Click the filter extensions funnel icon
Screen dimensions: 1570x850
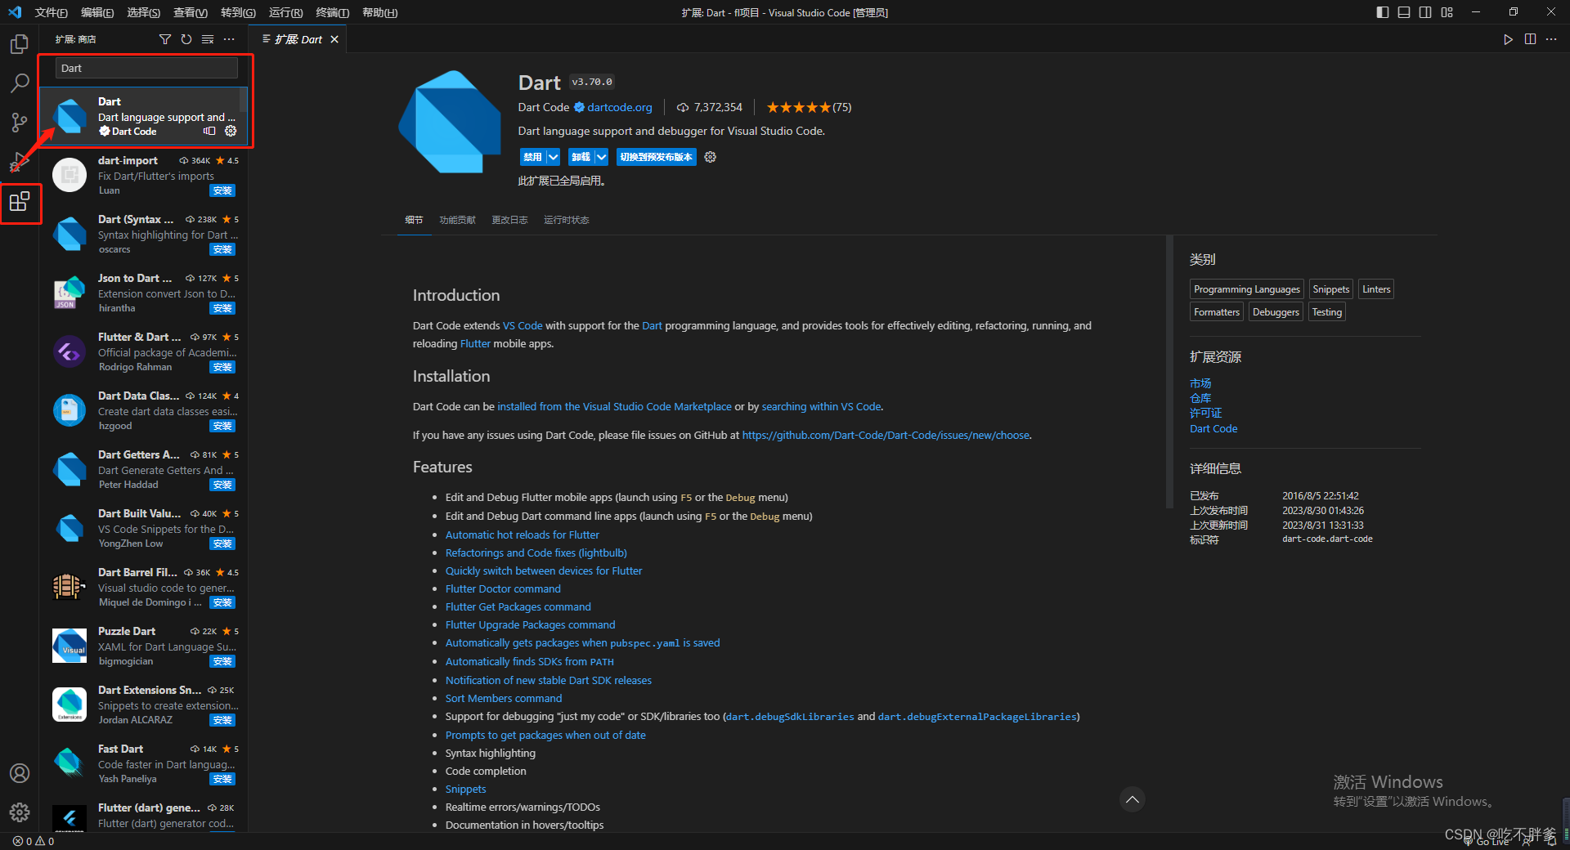[x=165, y=39]
